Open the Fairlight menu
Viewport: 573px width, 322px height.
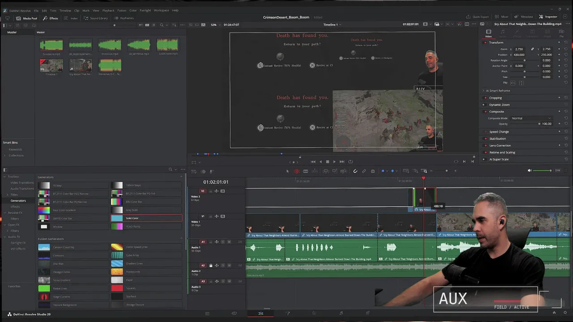[x=145, y=10]
